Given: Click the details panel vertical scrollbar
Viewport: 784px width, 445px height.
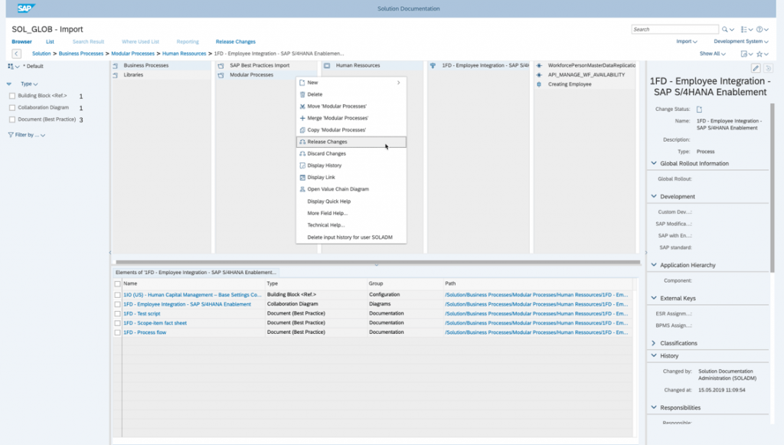Looking at the screenshot, I should click(773, 188).
